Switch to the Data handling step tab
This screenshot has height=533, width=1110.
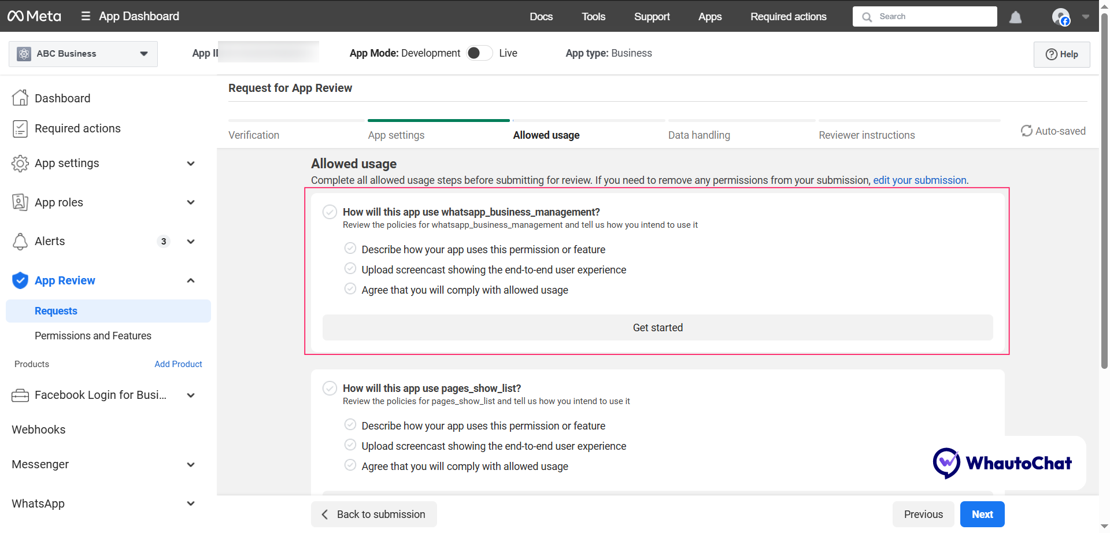coord(699,135)
